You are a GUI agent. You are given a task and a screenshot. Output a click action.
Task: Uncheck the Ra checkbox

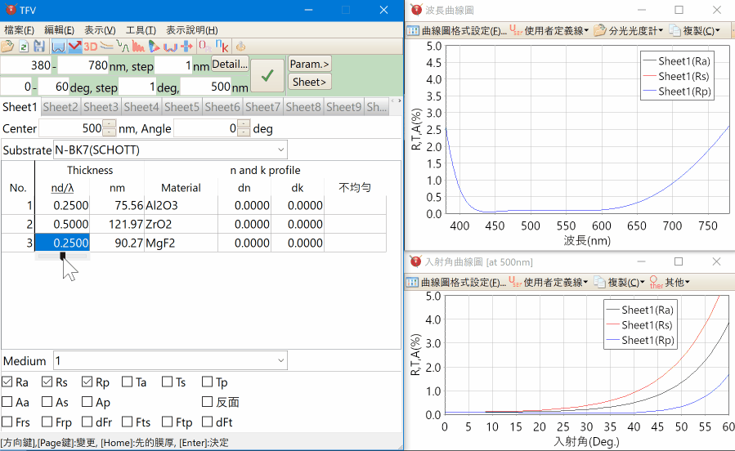(7, 382)
